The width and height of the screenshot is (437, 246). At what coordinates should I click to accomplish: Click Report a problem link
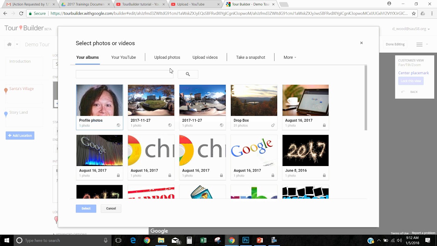[x=423, y=233]
